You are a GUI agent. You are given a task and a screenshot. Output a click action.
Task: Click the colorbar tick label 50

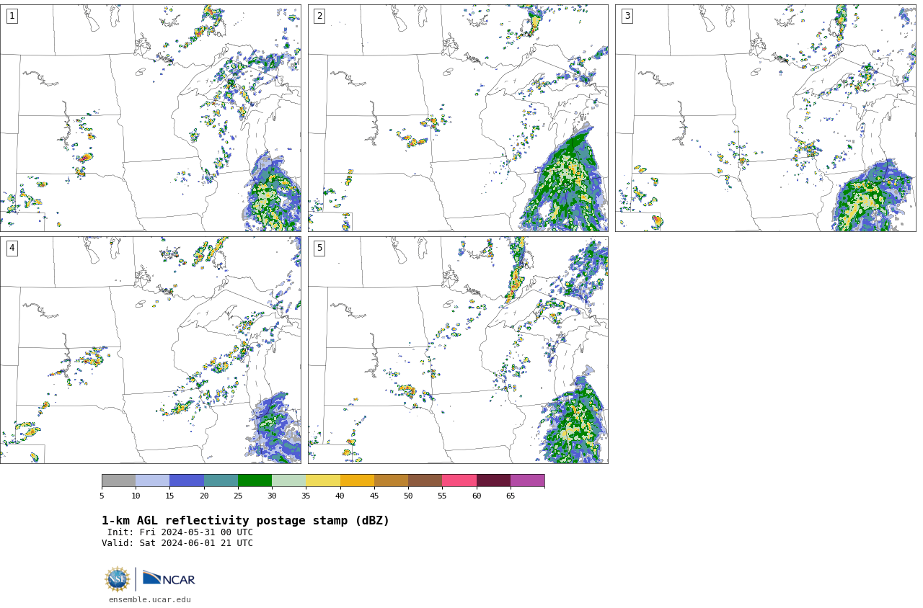click(x=408, y=496)
